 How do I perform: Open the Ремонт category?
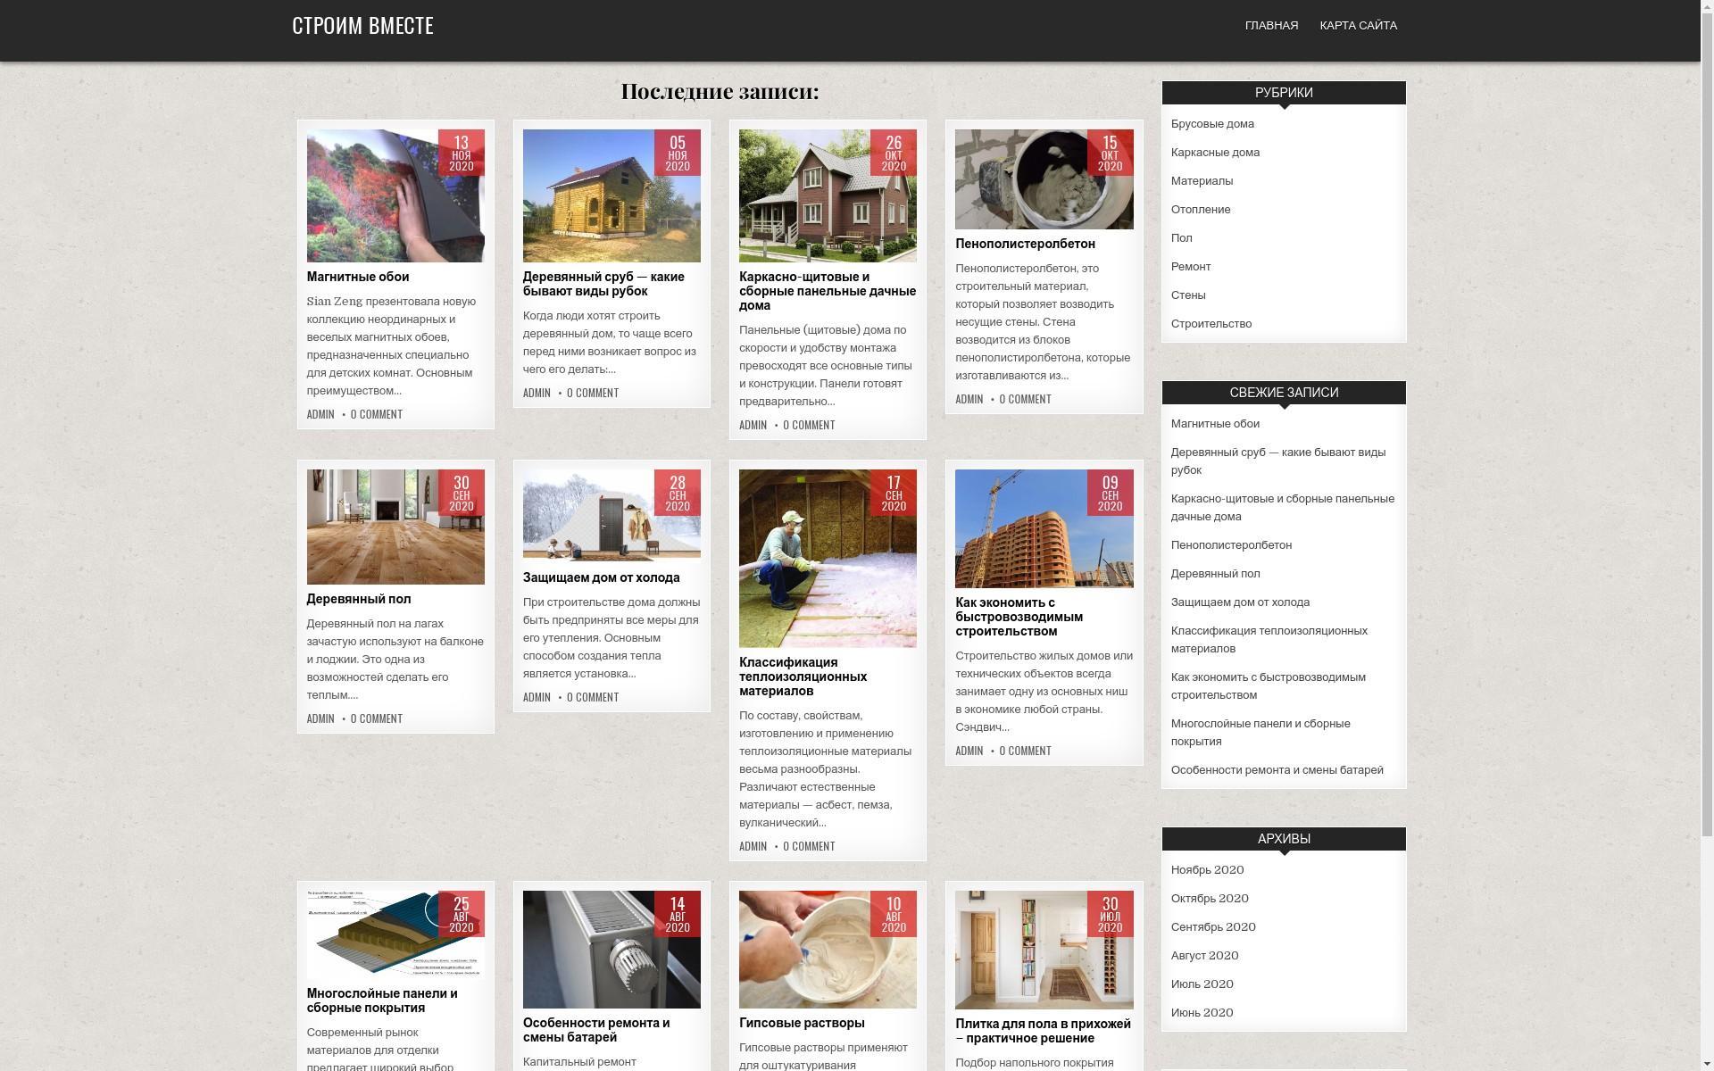pos(1191,267)
